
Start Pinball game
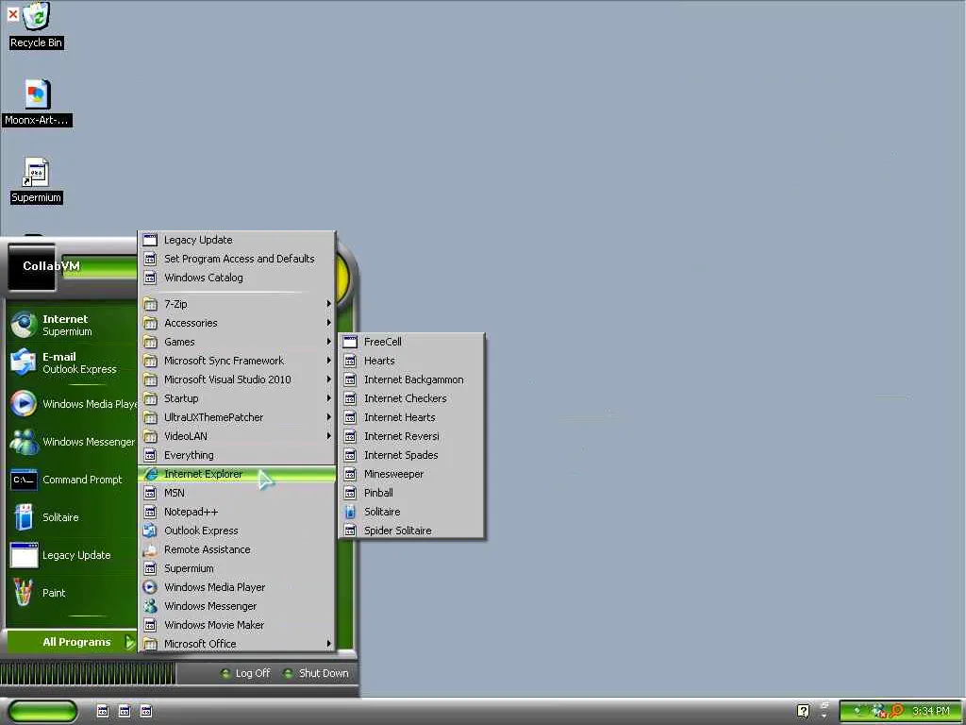pyautogui.click(x=411, y=493)
